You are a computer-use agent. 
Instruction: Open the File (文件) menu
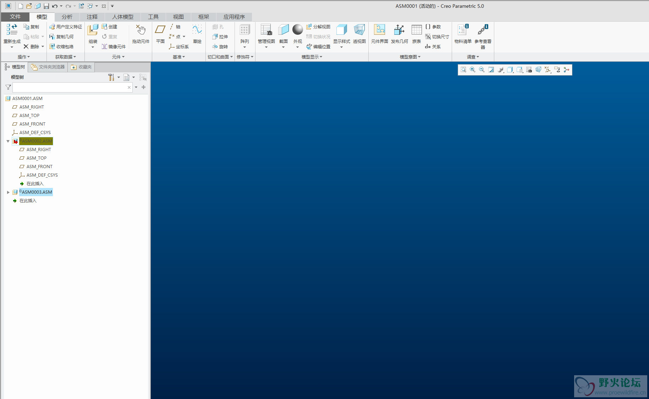pos(15,17)
